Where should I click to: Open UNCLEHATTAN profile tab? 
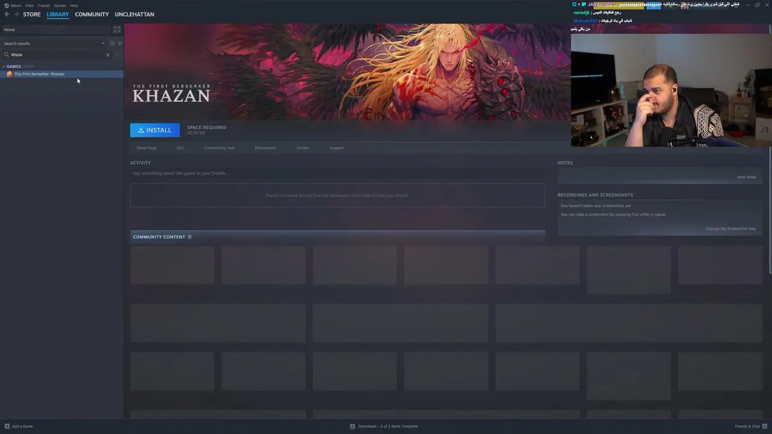click(x=134, y=14)
